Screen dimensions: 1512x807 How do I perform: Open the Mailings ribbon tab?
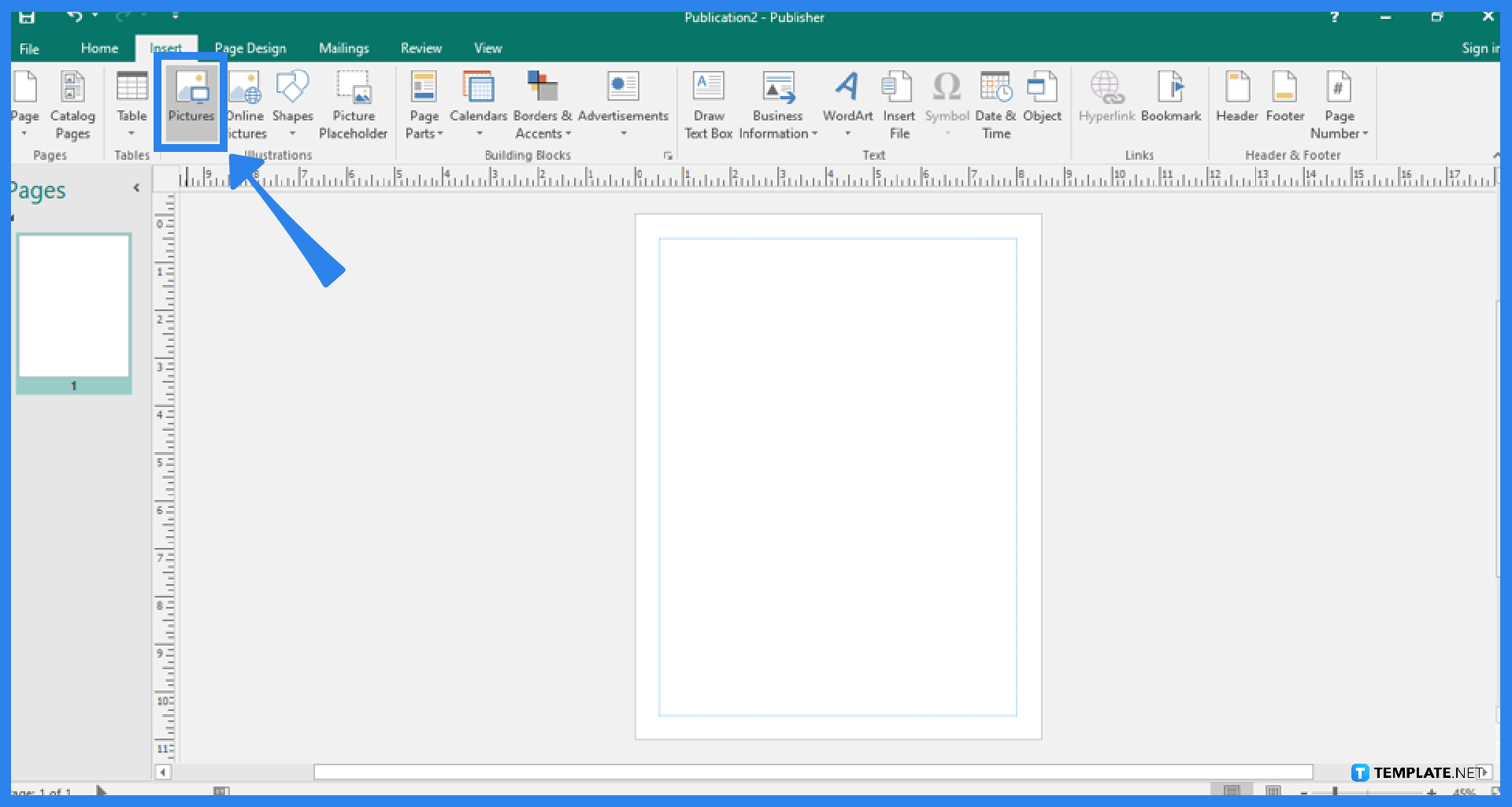coord(344,48)
